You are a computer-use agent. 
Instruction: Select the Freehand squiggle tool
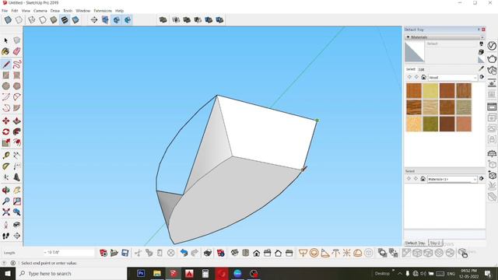[x=17, y=64]
